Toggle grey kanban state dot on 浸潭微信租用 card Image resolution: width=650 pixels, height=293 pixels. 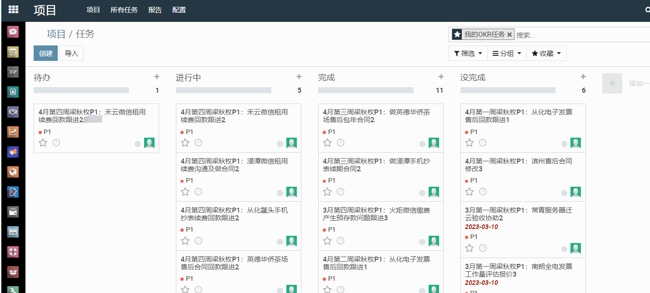click(x=280, y=193)
